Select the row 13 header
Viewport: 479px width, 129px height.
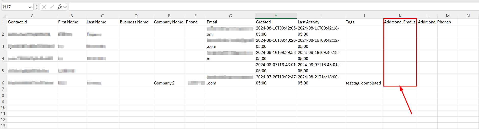pos(3,126)
